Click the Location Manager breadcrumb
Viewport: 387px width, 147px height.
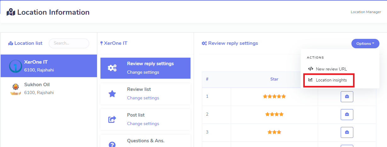pos(366,12)
